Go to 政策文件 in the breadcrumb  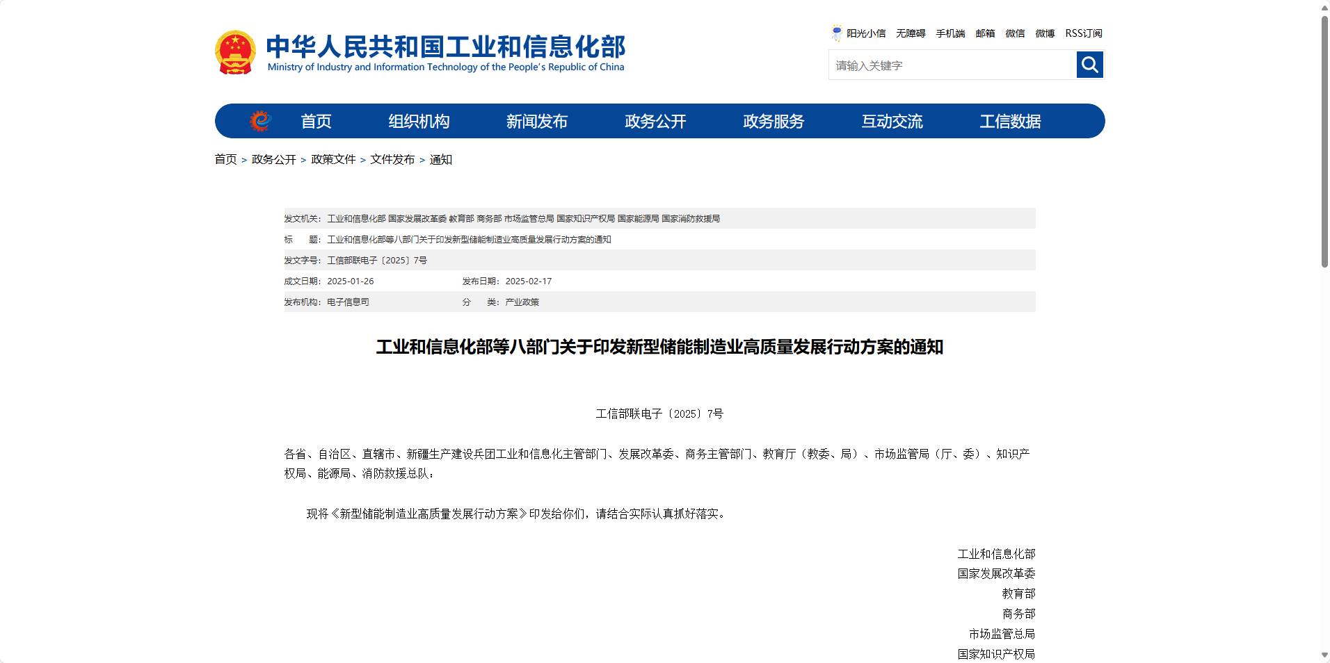coord(333,160)
